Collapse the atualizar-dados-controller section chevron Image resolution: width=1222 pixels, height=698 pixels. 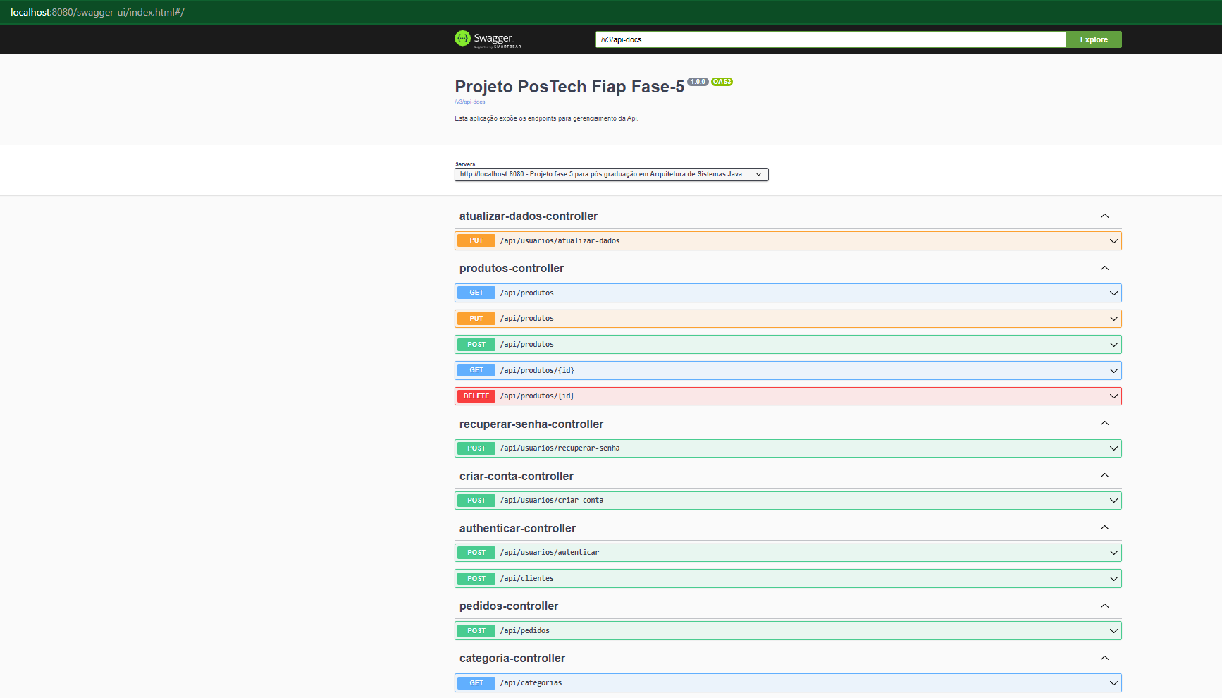(1104, 216)
